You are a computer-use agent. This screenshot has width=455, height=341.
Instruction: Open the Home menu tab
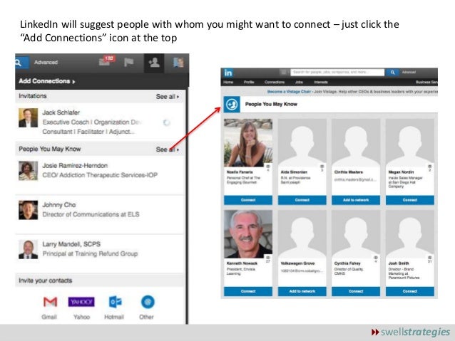[228, 83]
